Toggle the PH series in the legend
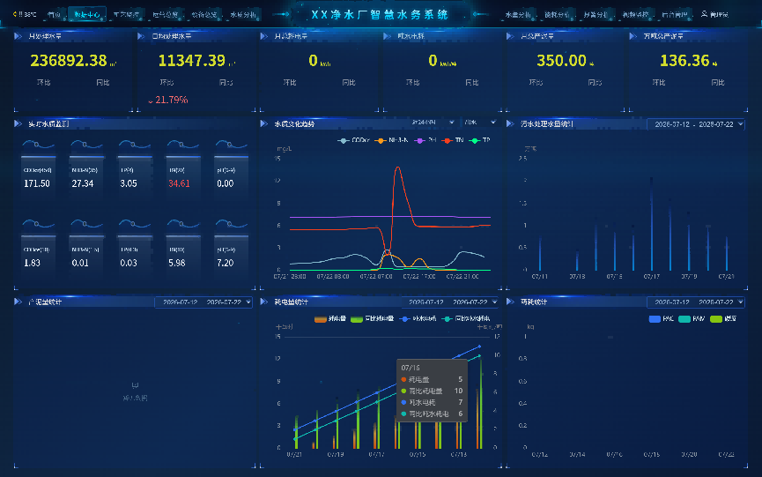This screenshot has height=477, width=762. pyautogui.click(x=425, y=140)
